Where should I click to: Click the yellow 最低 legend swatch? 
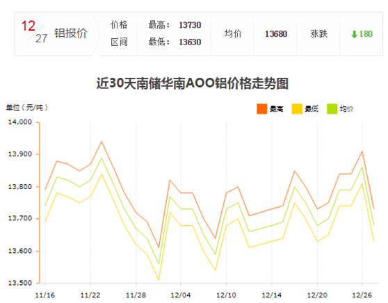297,109
